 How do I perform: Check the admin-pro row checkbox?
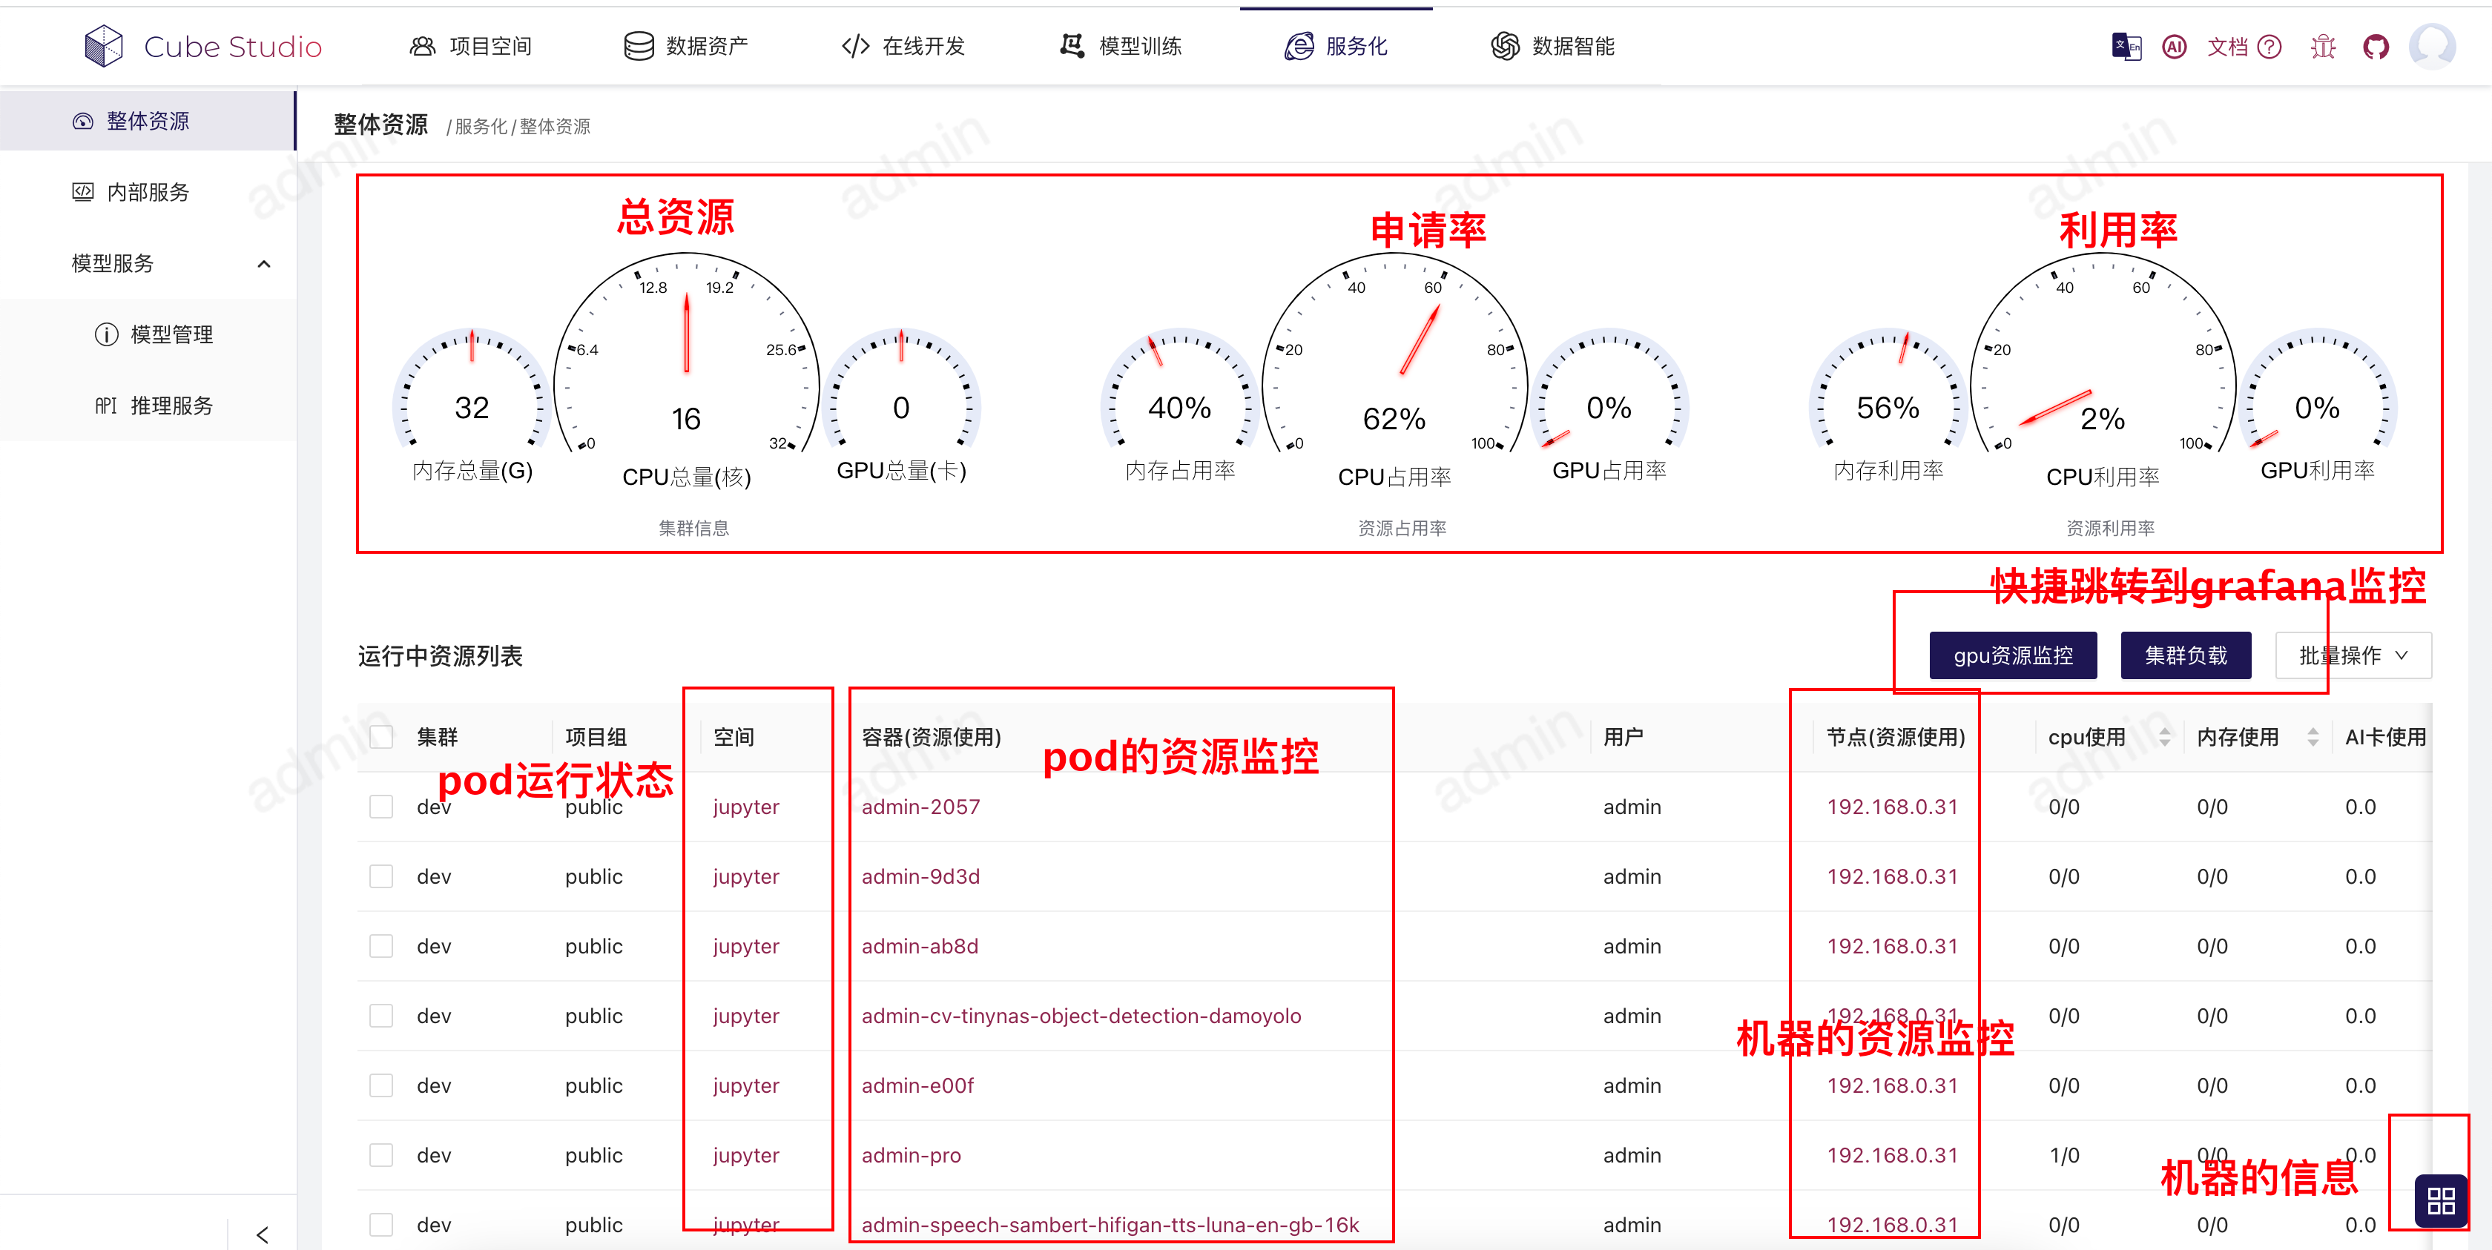[x=381, y=1155]
